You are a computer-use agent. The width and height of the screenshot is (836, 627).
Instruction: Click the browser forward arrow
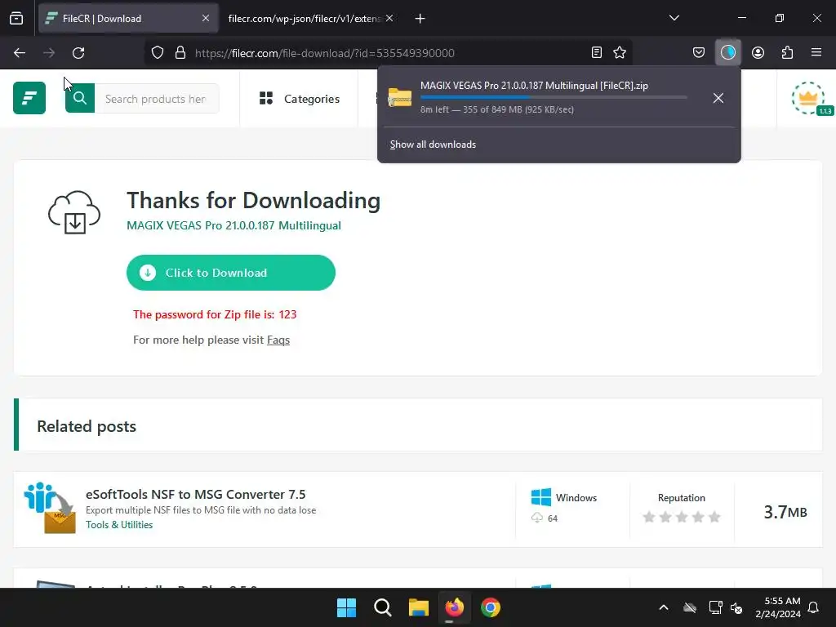tap(49, 53)
